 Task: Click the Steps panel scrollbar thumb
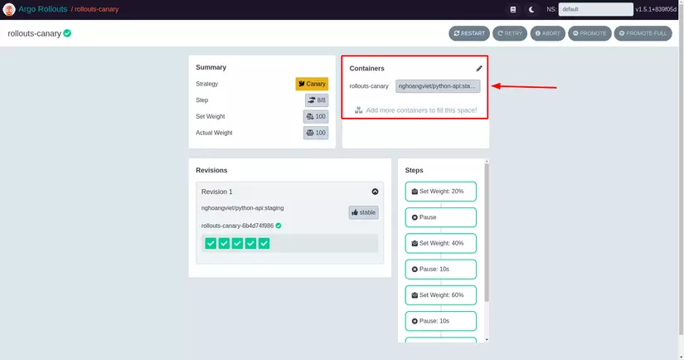point(487,232)
